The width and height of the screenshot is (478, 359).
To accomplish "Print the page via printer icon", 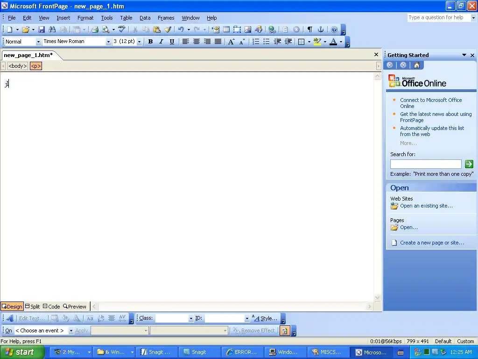I will 95,29.
